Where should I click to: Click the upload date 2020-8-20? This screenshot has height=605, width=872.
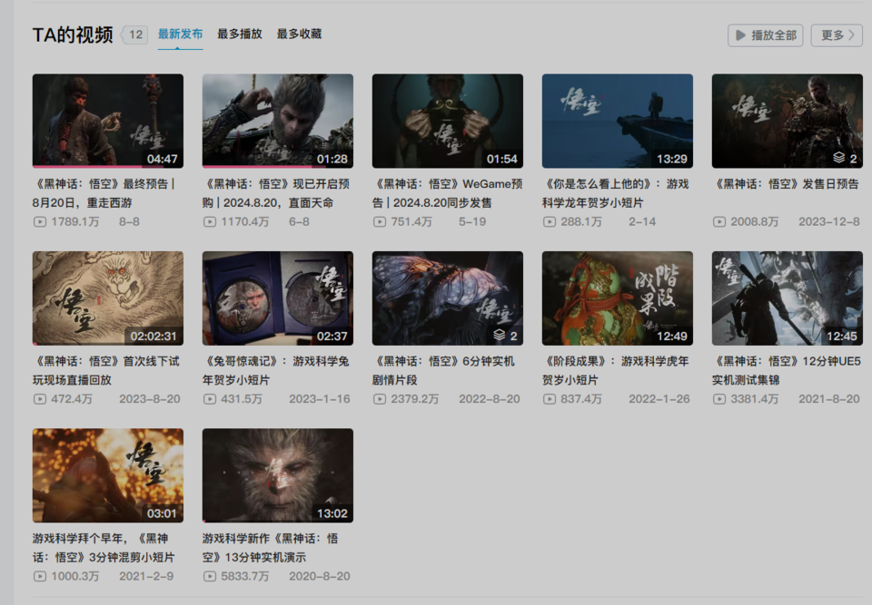coord(319,576)
